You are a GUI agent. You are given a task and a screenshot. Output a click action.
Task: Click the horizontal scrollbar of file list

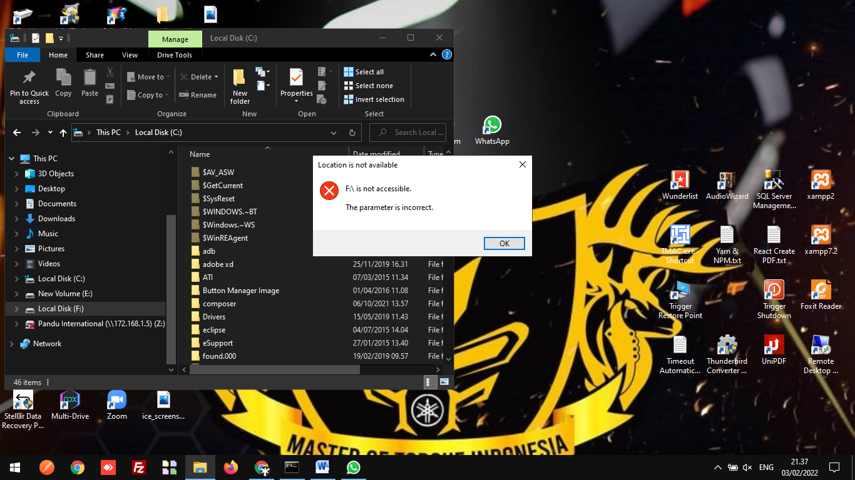point(275,369)
